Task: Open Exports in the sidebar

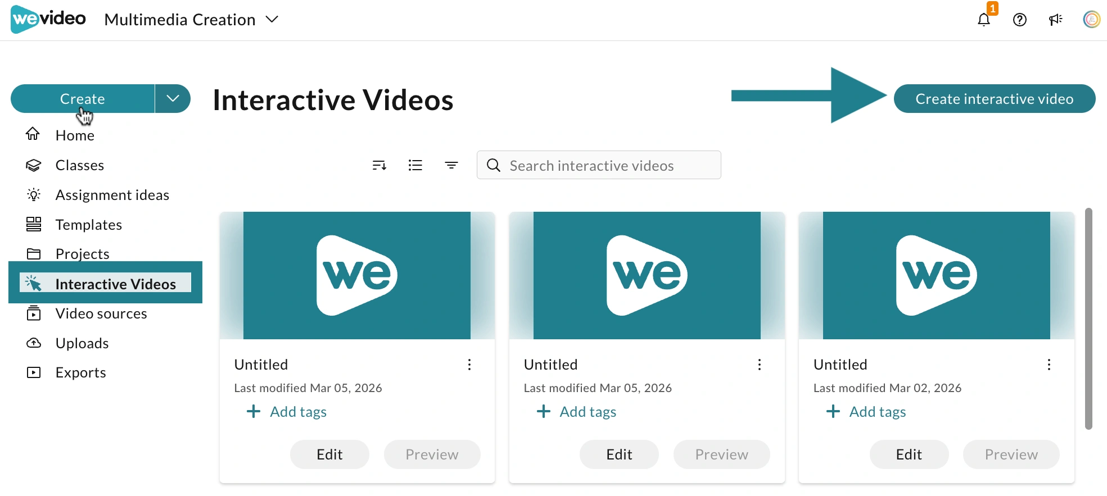Action: pyautogui.click(x=80, y=372)
